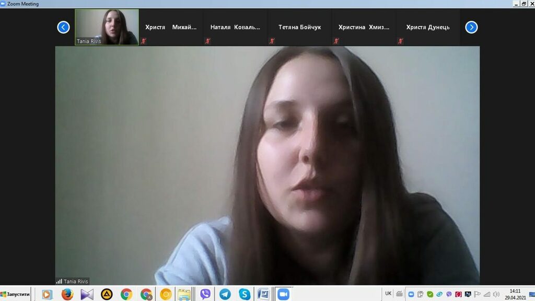Viewport: 535px width, 301px height.
Task: Open AIMP player from taskbar
Action: click(107, 294)
